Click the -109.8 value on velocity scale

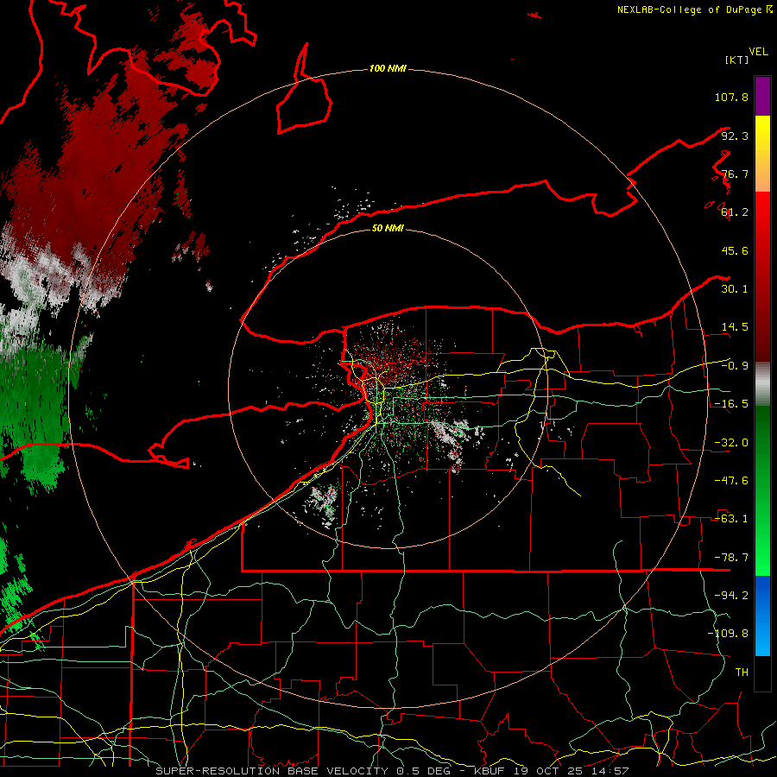point(728,634)
